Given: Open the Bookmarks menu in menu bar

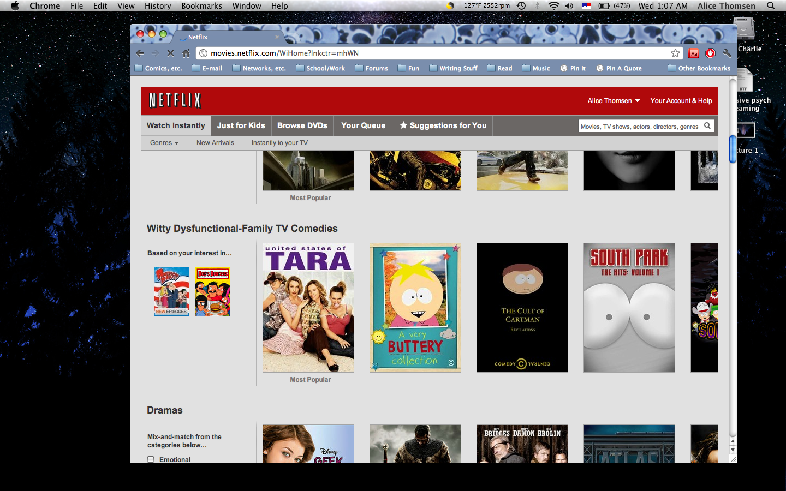Looking at the screenshot, I should tap(201, 6).
